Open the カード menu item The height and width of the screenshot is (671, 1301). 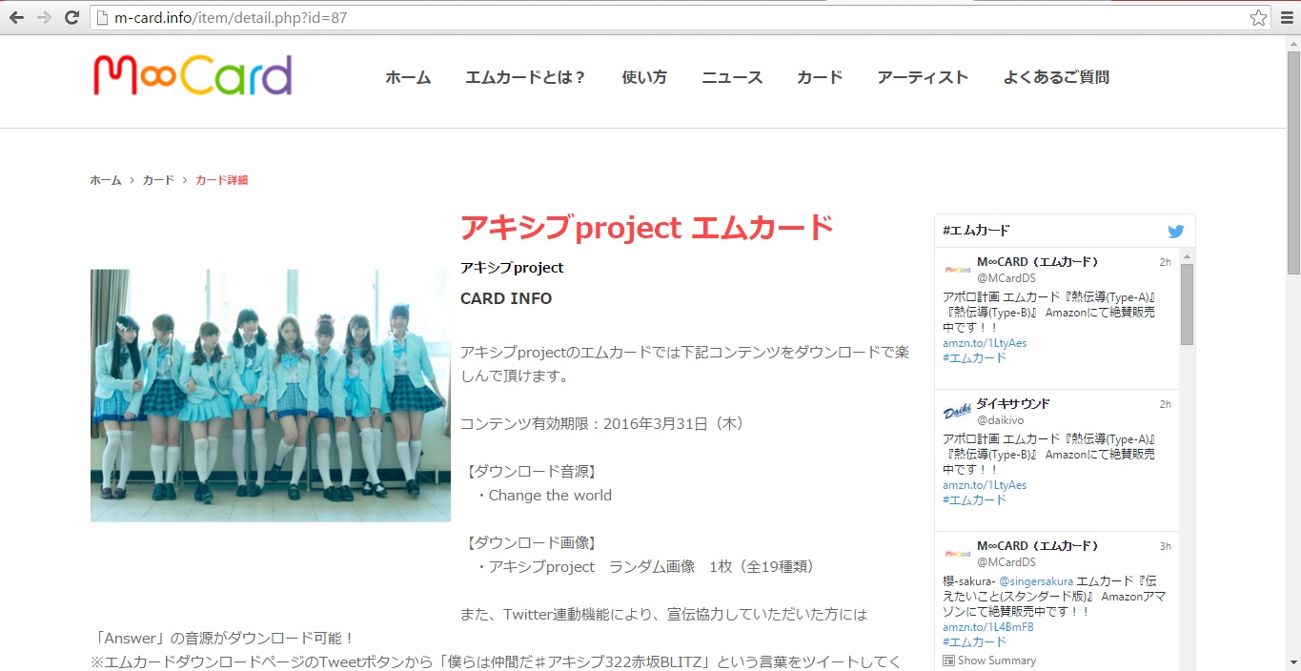820,77
